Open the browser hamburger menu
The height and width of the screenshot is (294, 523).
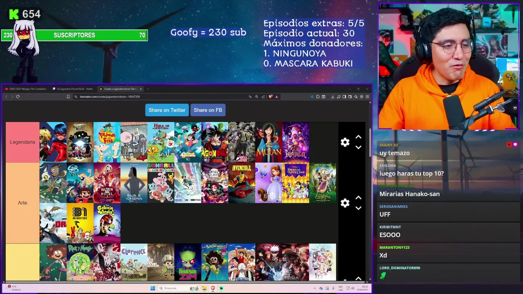[x=367, y=97]
